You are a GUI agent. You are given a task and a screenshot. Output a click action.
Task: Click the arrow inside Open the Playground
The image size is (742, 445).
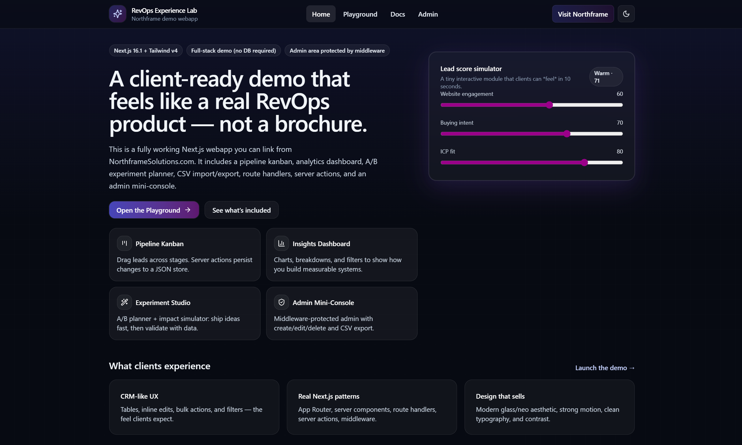pos(188,210)
